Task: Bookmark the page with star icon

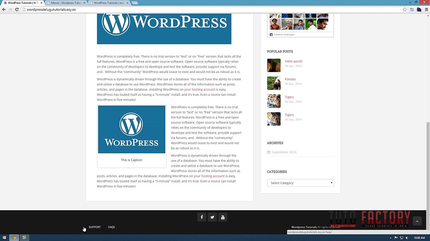Action: 405,9
